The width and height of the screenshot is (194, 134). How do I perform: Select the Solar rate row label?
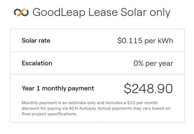[x=36, y=41]
